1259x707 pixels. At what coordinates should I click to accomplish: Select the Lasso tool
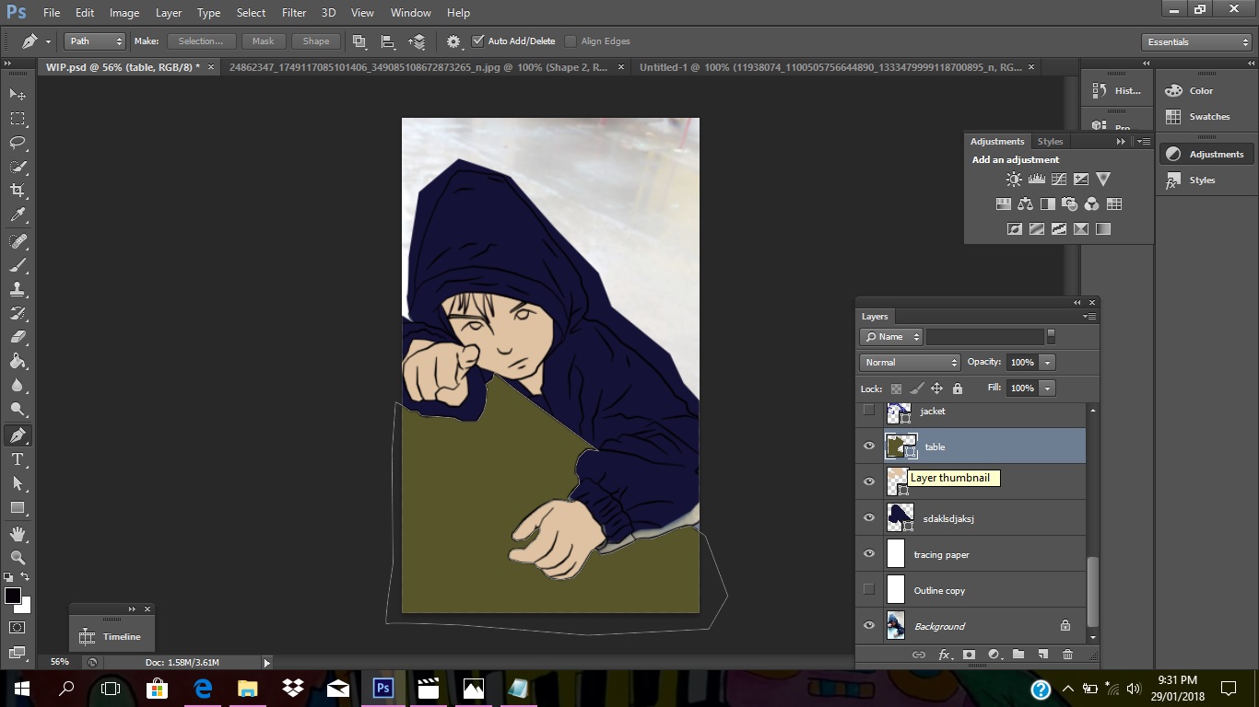(18, 143)
